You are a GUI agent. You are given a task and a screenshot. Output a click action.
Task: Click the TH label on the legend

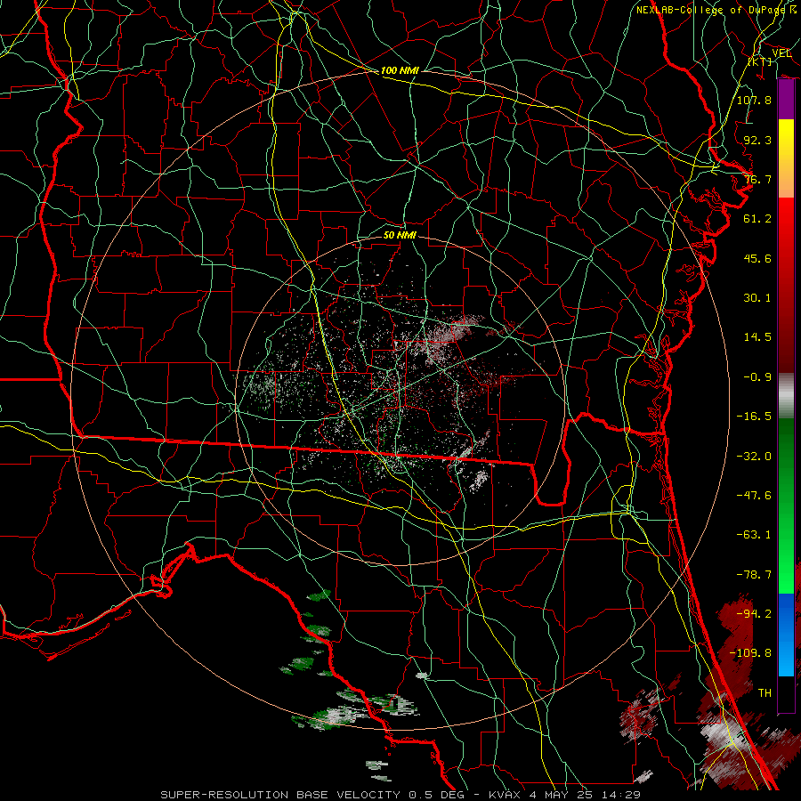coord(765,693)
